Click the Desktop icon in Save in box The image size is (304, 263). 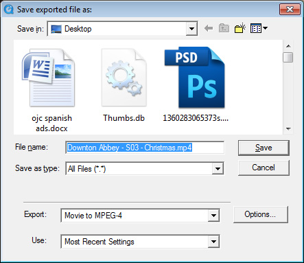[56, 29]
